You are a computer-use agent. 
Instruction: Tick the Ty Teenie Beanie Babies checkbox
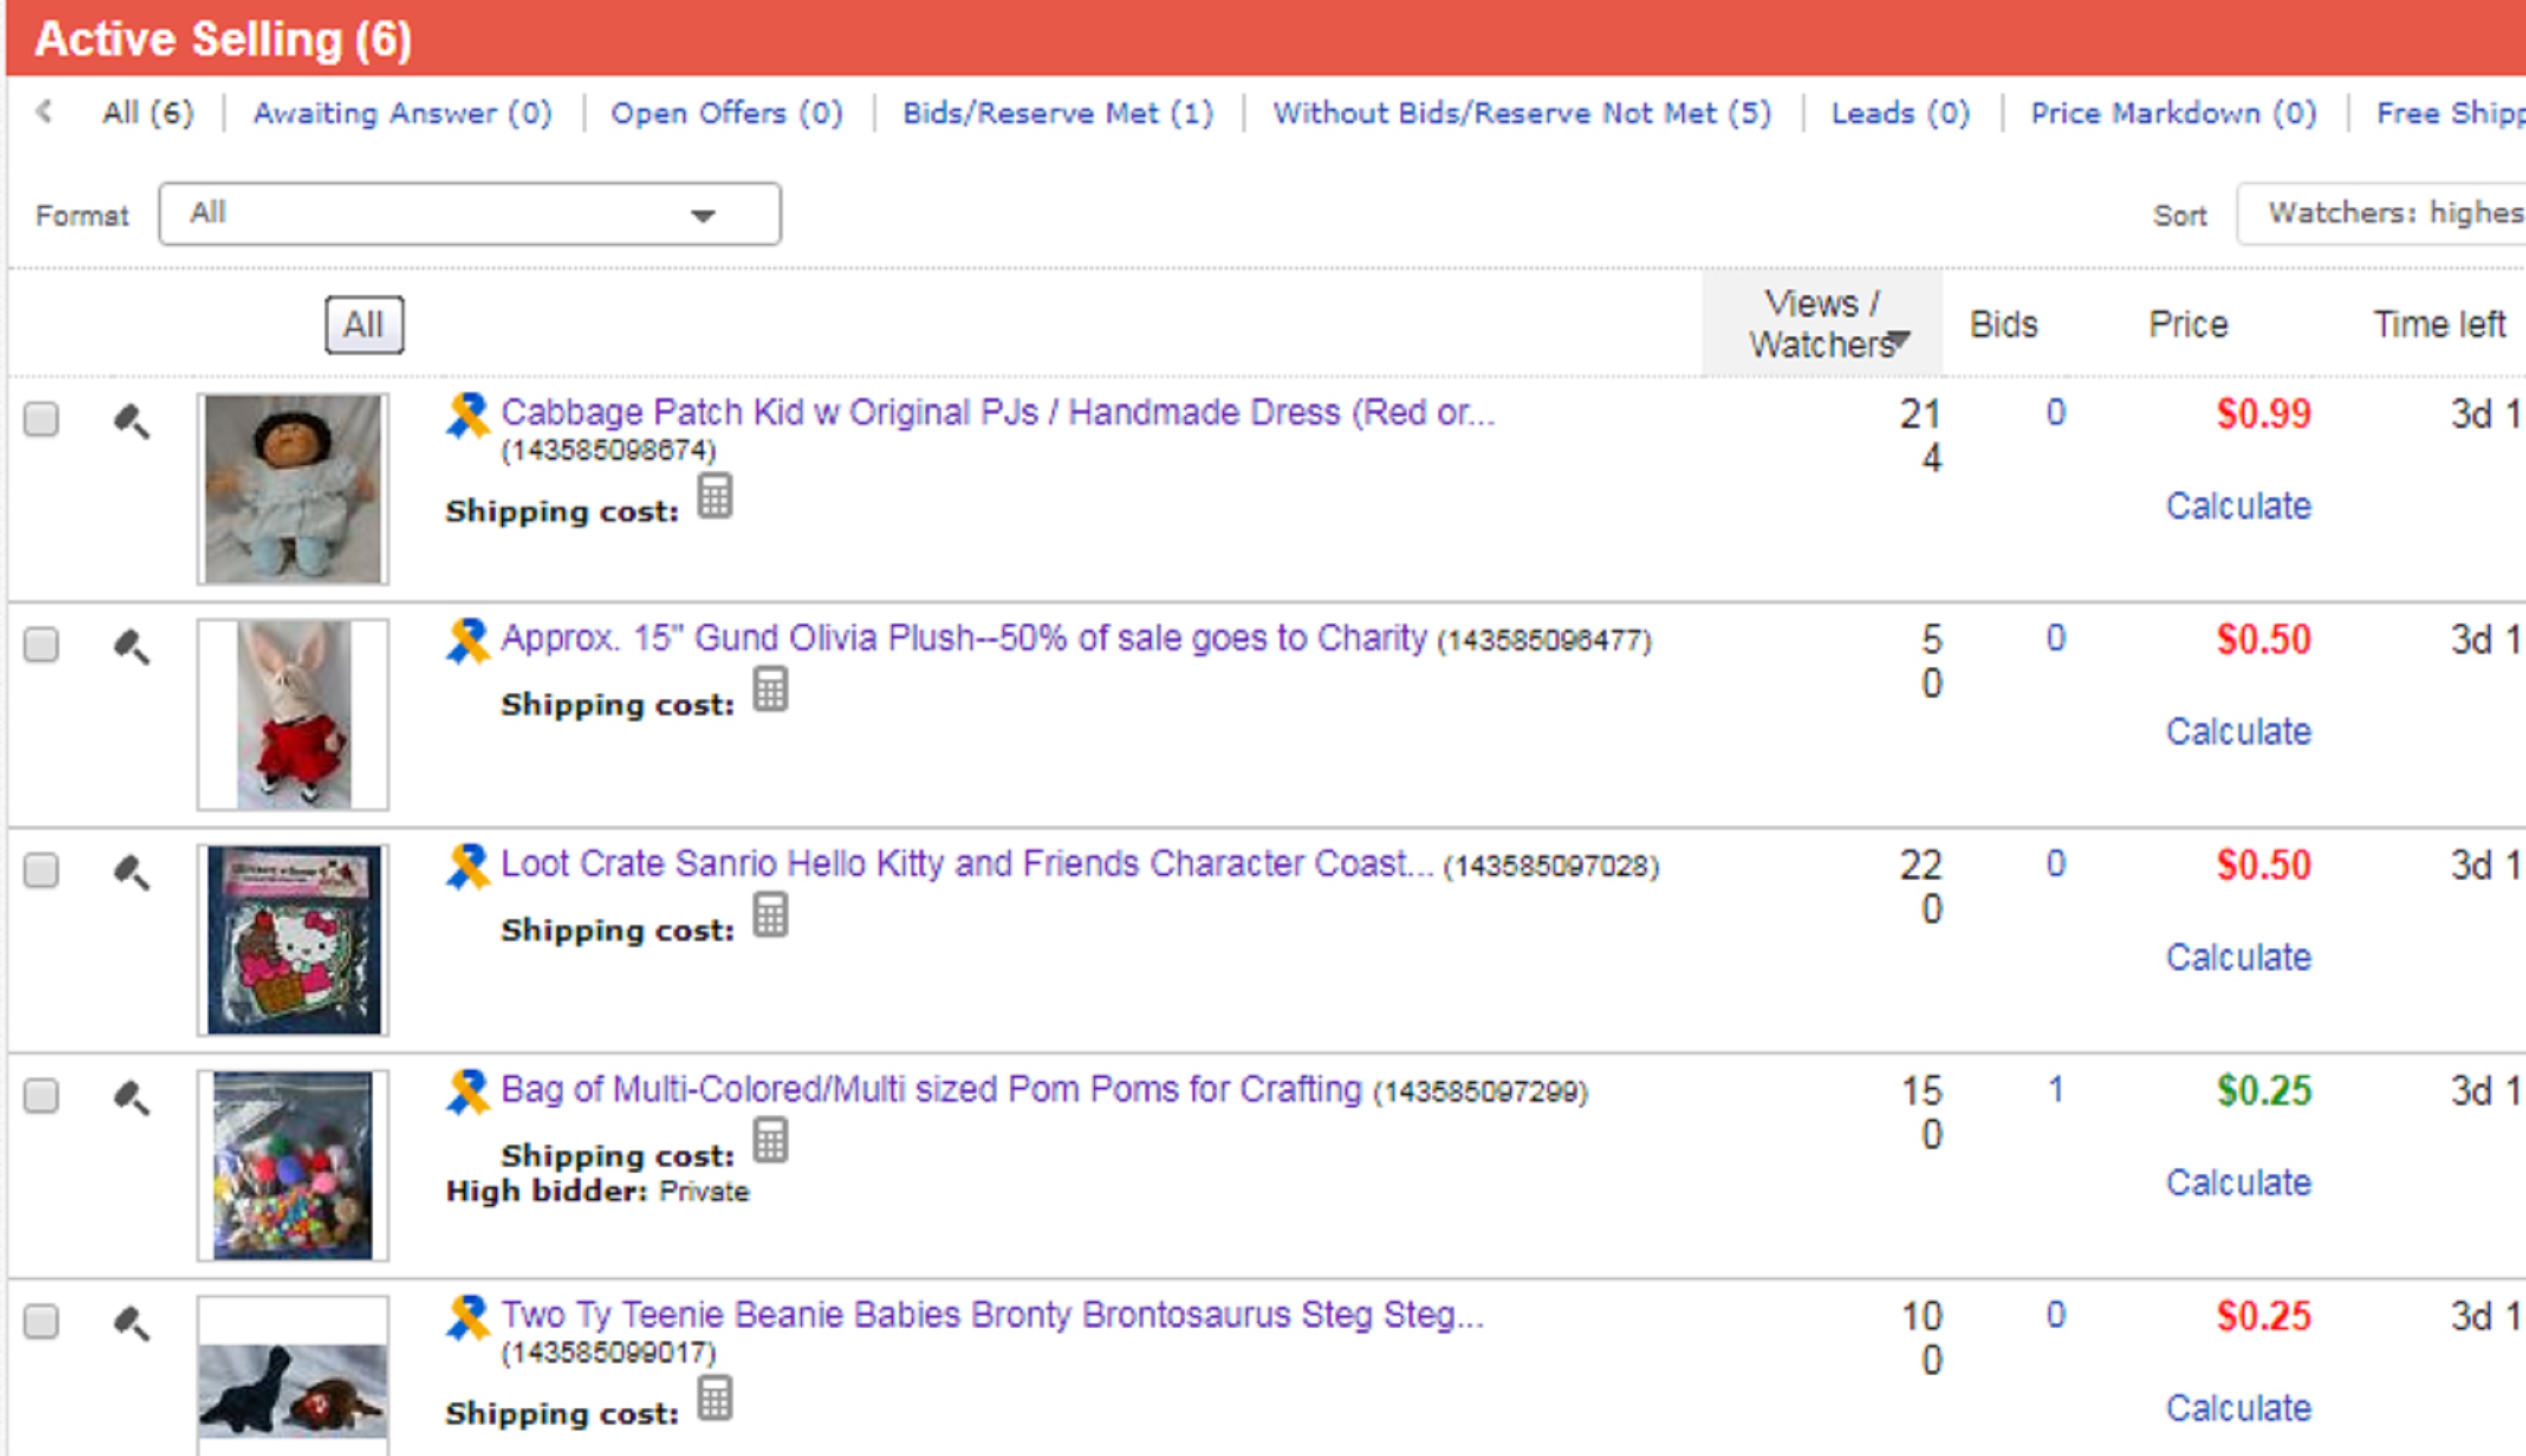[41, 1321]
